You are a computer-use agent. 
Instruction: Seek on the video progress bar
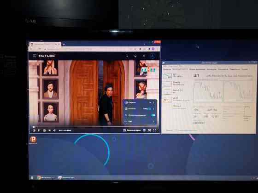[x=94, y=127]
